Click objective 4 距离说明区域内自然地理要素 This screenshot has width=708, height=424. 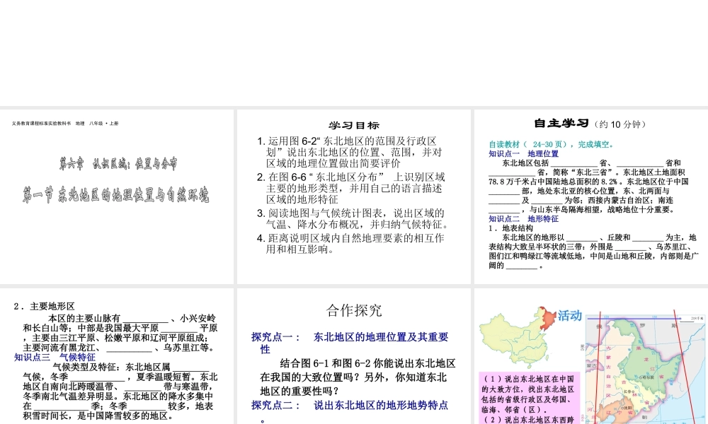pyautogui.click(x=350, y=243)
